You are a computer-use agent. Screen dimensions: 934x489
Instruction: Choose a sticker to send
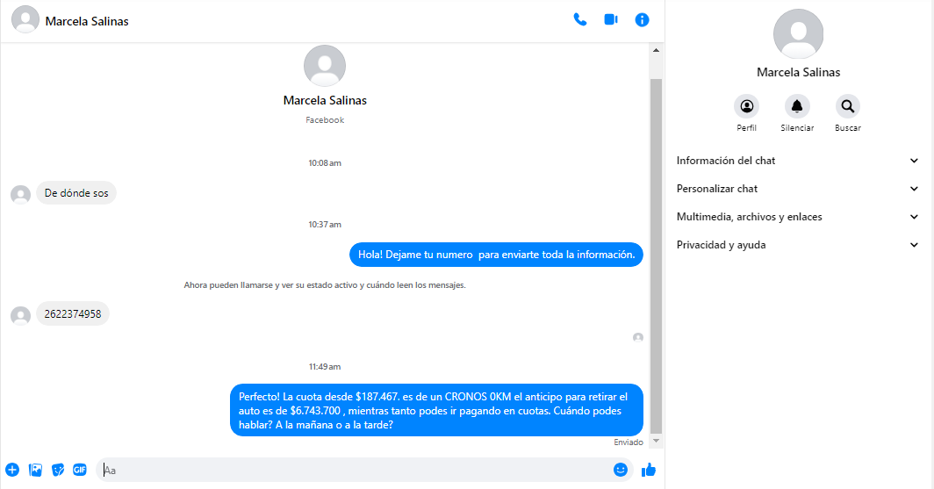point(58,470)
